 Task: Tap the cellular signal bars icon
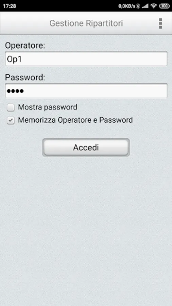point(145,6)
